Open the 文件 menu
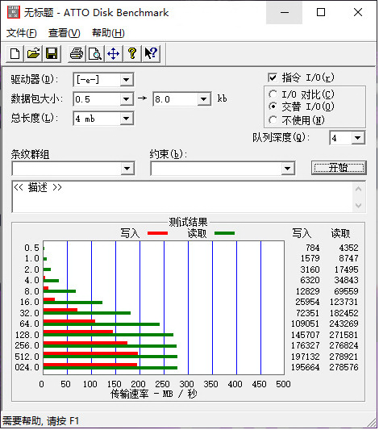This screenshot has width=379, height=430. [22, 33]
